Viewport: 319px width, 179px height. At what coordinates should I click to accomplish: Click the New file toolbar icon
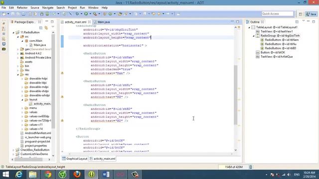4,14
